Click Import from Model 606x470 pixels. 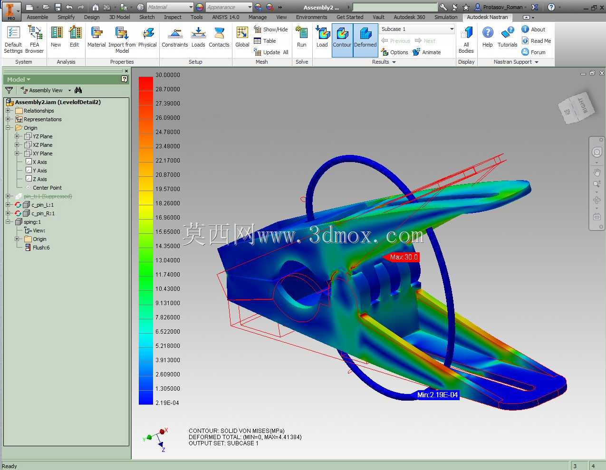pos(122,39)
